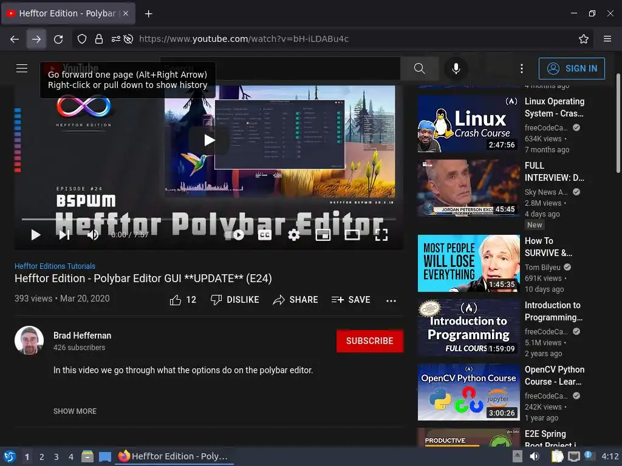The image size is (622, 466).
Task: Mute the video volume
Action: [x=93, y=235]
